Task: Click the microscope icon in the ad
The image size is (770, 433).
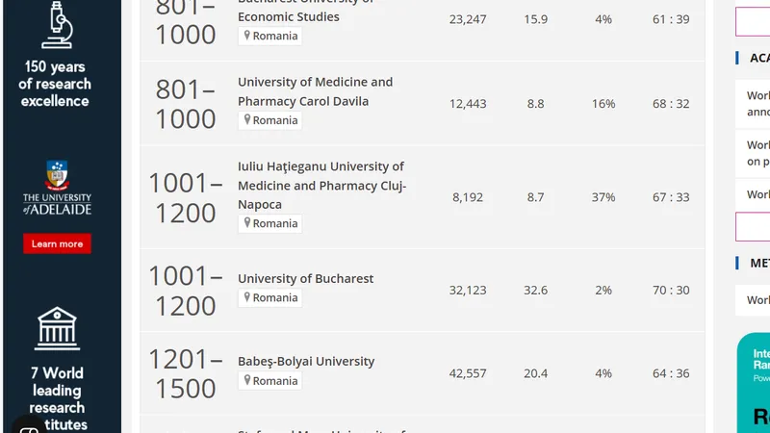Action: [57, 25]
